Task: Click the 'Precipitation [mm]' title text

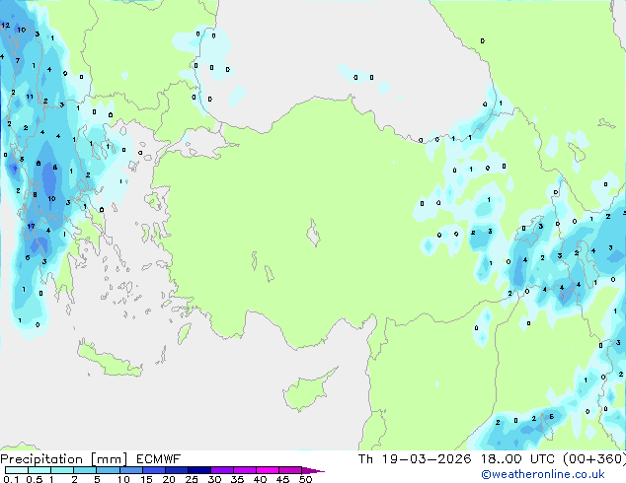Action: 64,459
